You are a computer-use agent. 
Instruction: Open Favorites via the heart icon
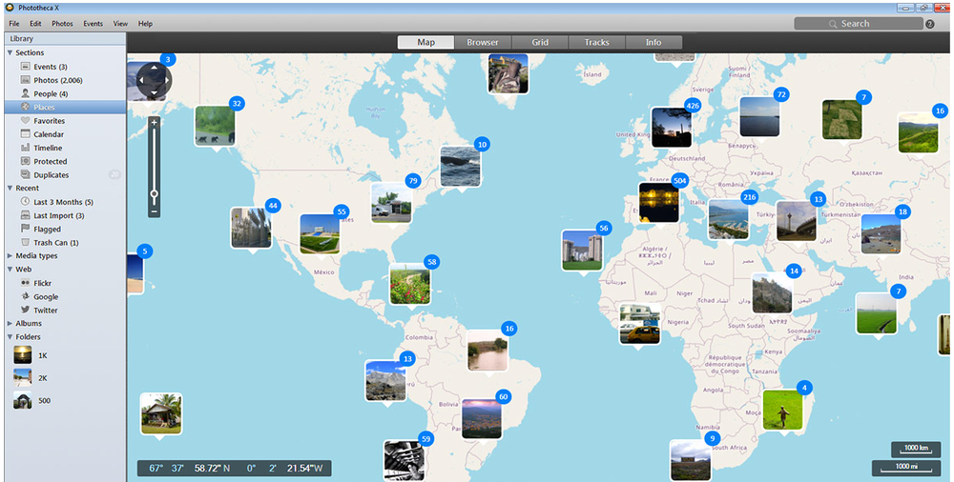coord(25,120)
